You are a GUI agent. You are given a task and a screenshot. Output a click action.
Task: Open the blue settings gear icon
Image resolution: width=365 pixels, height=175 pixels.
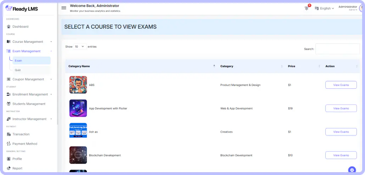click(x=352, y=170)
